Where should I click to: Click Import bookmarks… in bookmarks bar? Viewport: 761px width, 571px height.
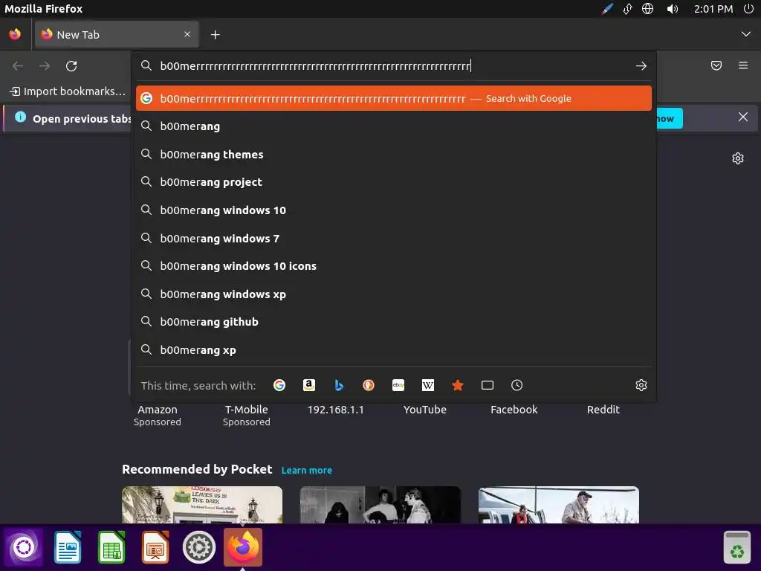[68, 91]
